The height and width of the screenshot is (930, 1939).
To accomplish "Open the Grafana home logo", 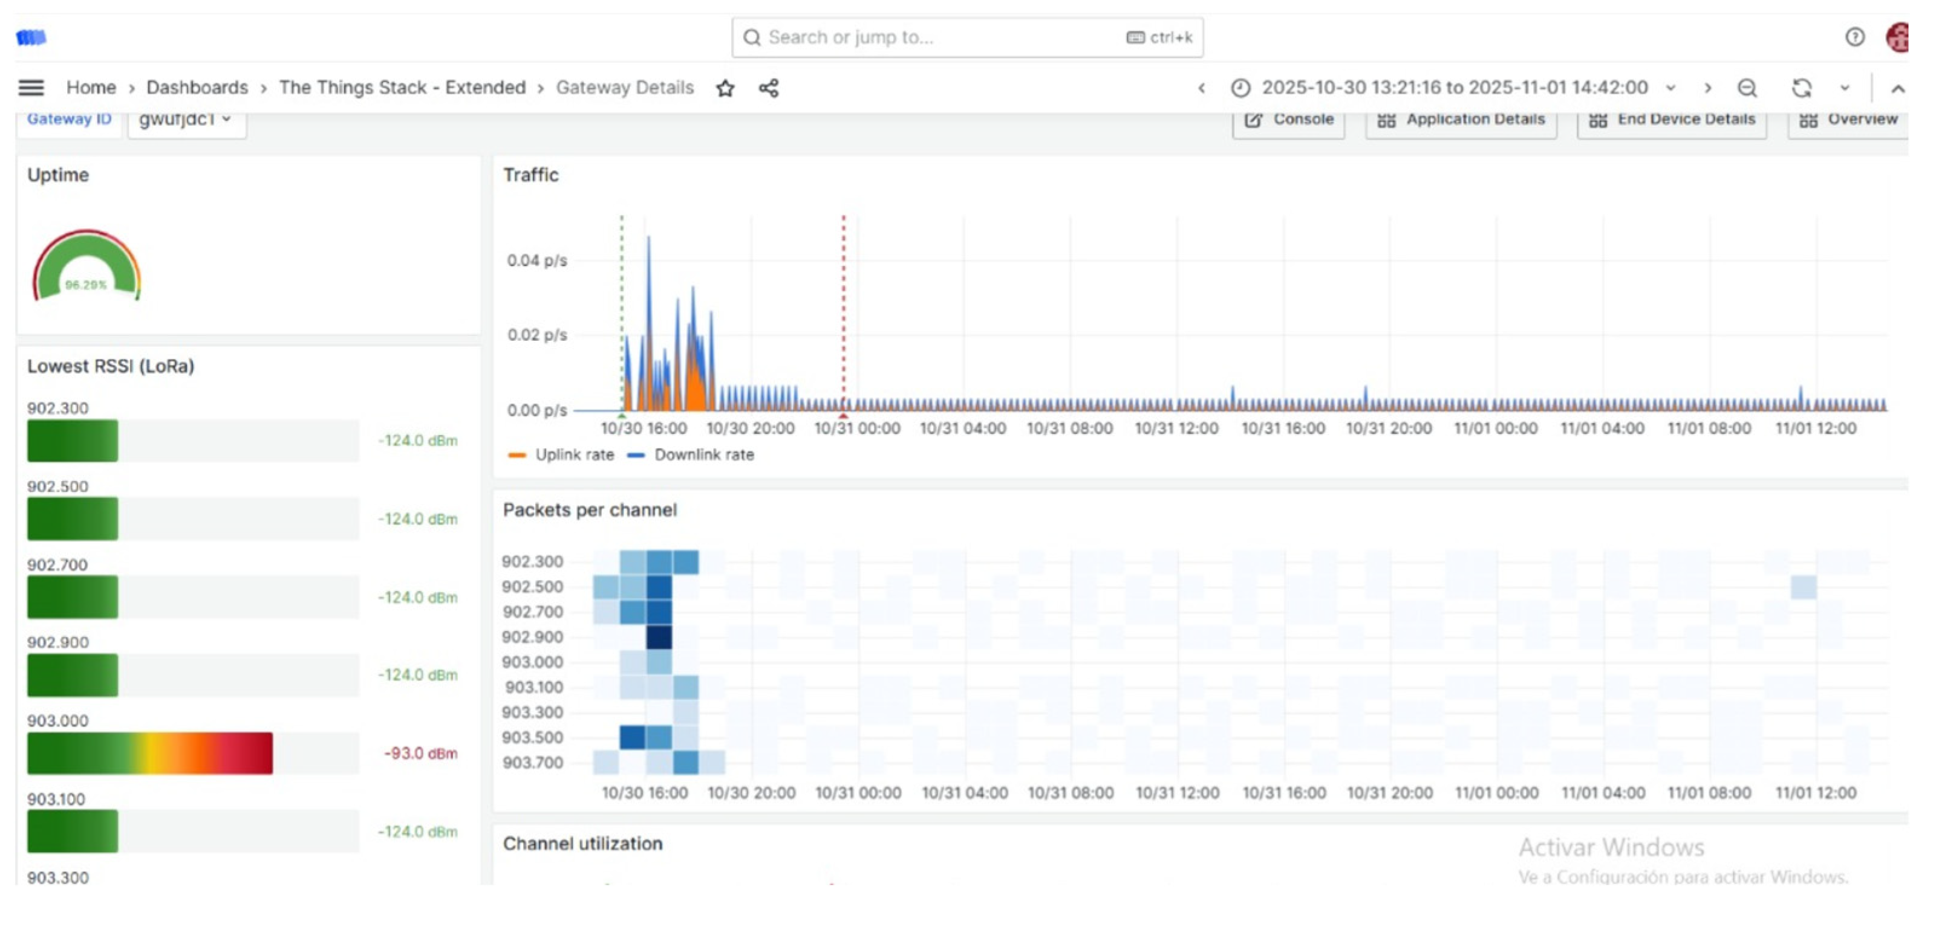I will click(31, 37).
